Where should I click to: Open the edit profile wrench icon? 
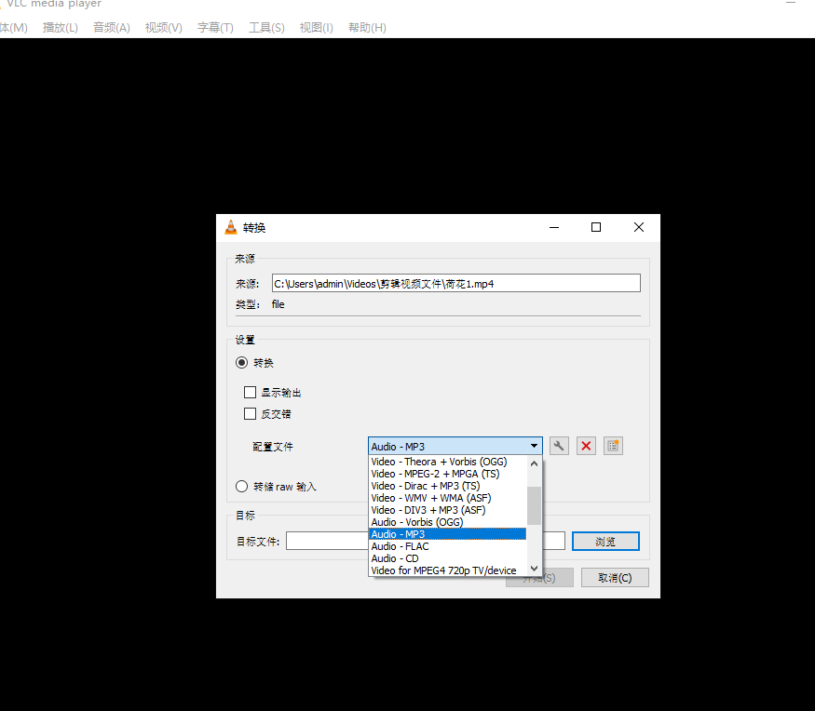[559, 446]
